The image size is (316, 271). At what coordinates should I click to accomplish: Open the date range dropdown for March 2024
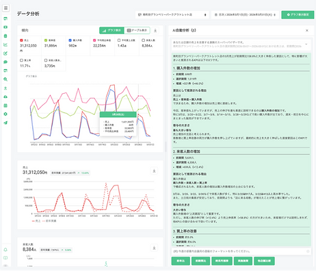(x=245, y=14)
